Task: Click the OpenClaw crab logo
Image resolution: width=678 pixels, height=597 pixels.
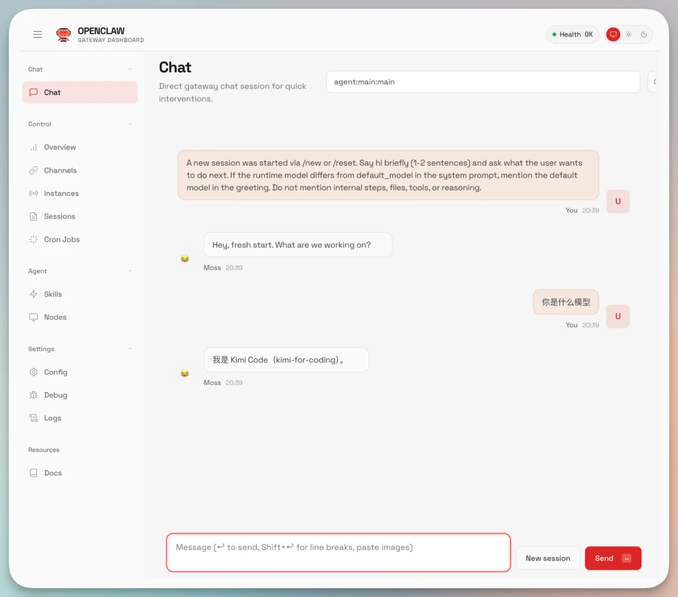Action: click(x=63, y=35)
